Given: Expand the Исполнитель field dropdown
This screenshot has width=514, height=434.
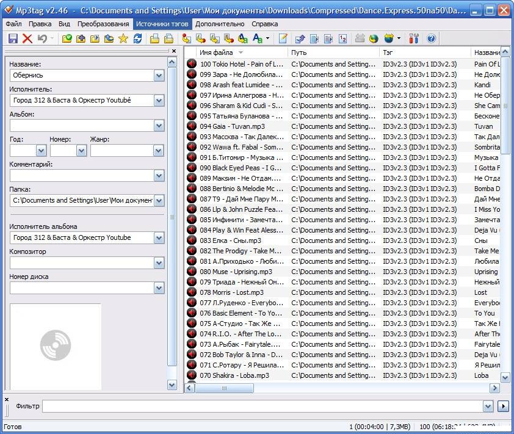Looking at the screenshot, I should pyautogui.click(x=159, y=101).
